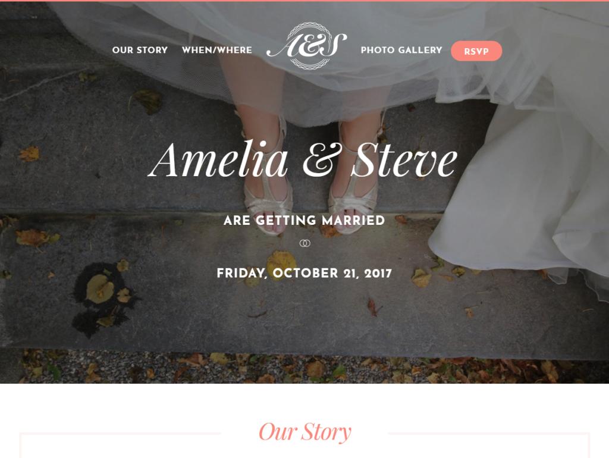Click the name Steve in the title
Image resolution: width=609 pixels, height=458 pixels.
[x=404, y=159]
